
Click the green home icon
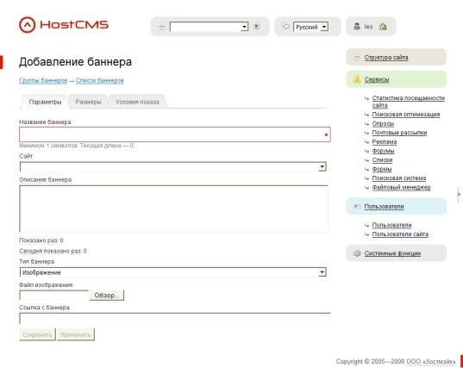click(383, 27)
